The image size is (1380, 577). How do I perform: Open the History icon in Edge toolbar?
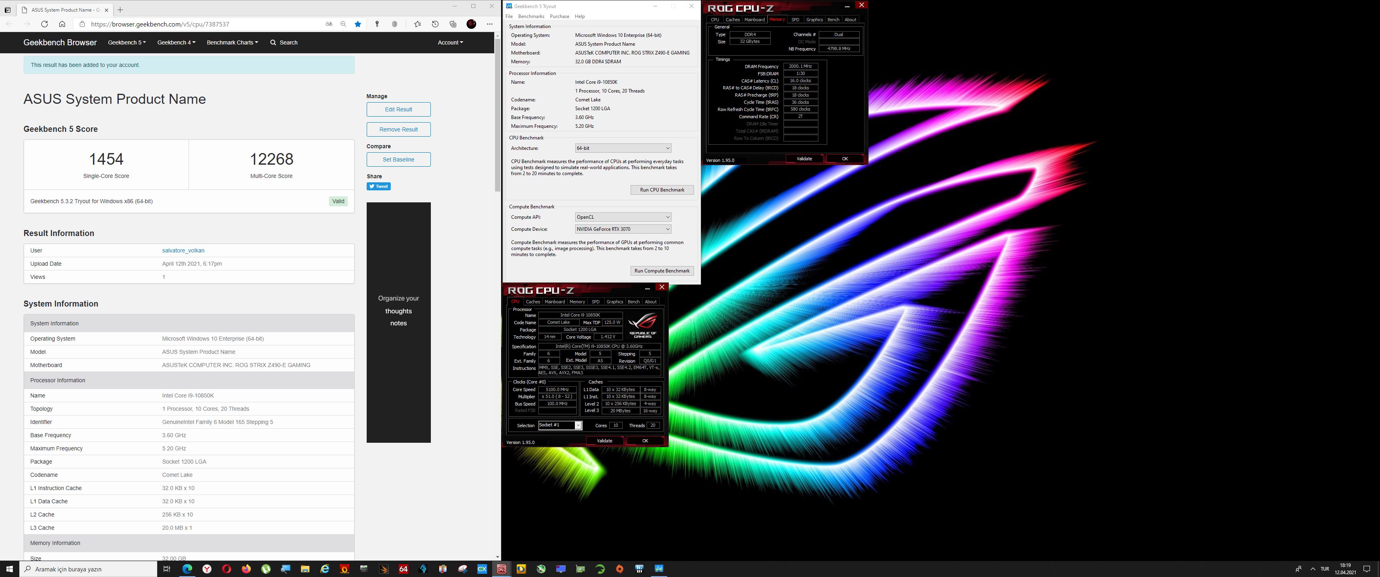435,24
